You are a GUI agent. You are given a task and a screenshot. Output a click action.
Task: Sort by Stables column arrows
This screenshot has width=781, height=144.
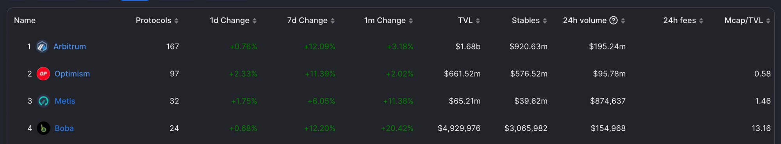(545, 21)
